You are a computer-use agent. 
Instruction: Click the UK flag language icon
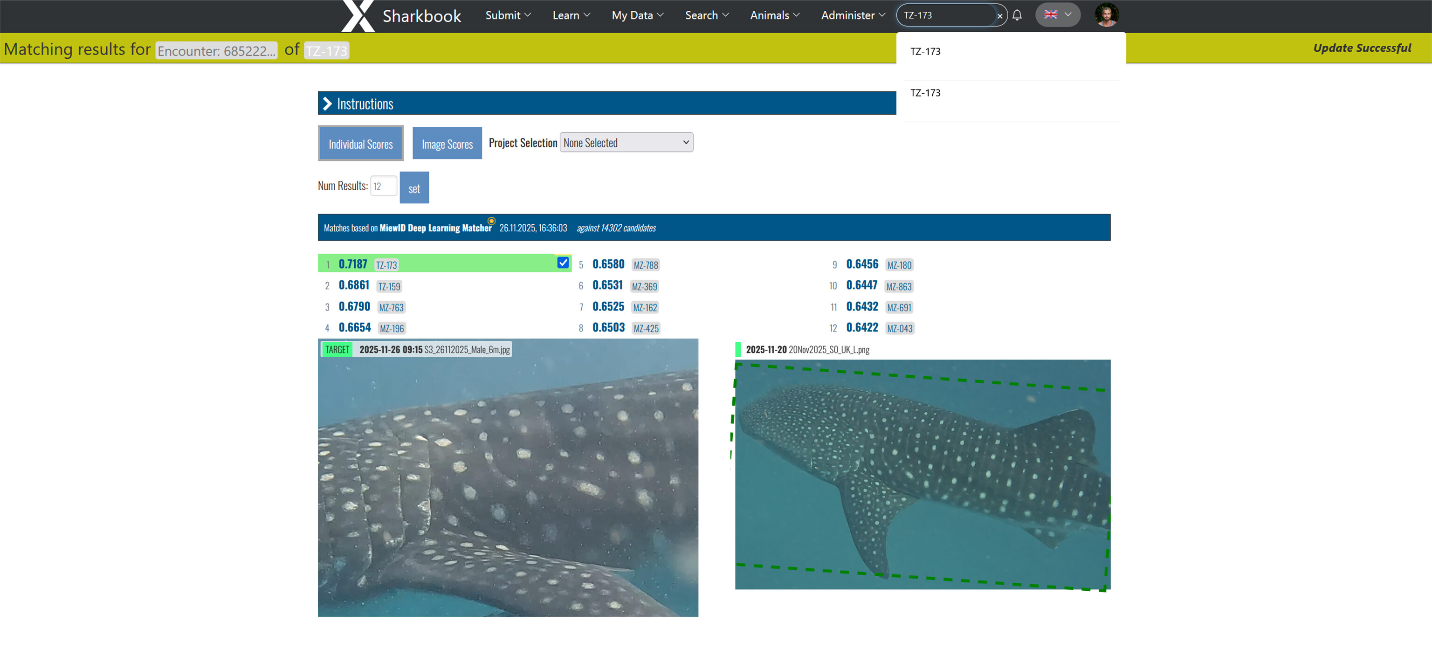click(x=1050, y=14)
